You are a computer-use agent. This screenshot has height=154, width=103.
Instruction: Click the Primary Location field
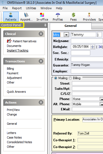[93, 120]
